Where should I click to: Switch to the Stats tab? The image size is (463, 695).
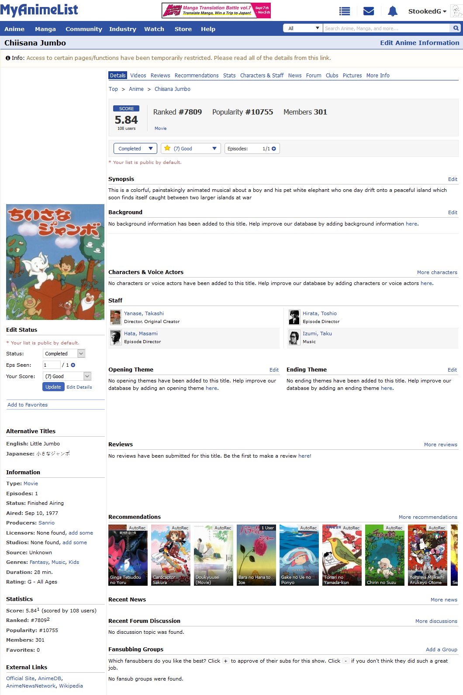(x=229, y=76)
